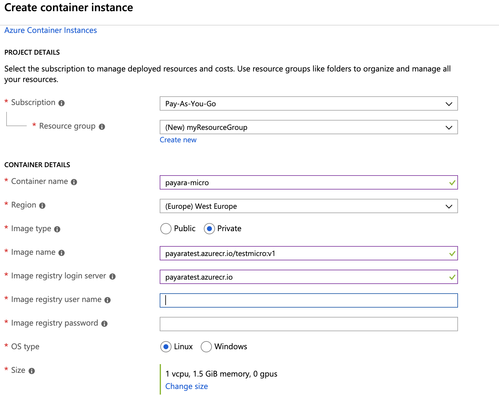Click the Create new resource group link

[178, 140]
